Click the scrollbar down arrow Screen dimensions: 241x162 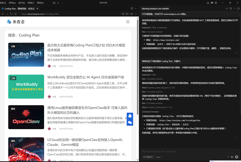[138, 160]
